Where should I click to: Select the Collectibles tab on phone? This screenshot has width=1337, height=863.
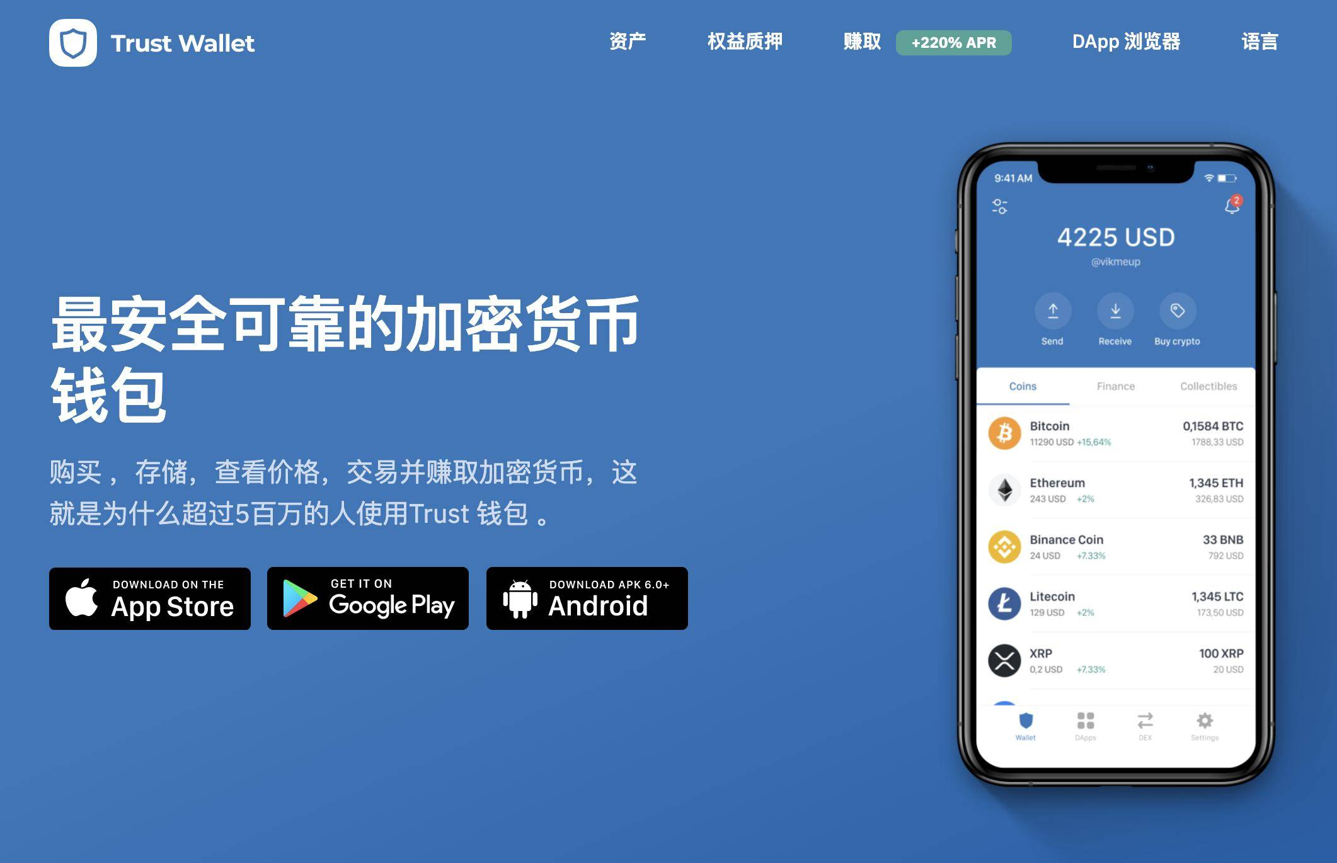pyautogui.click(x=1211, y=384)
